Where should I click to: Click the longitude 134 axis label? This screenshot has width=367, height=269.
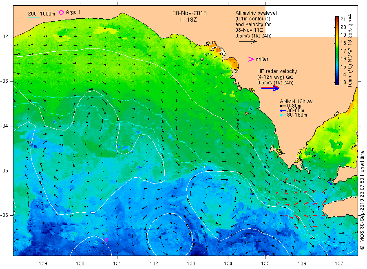tap(228, 264)
